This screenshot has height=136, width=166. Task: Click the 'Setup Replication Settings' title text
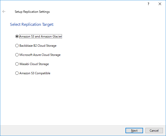click(32, 12)
